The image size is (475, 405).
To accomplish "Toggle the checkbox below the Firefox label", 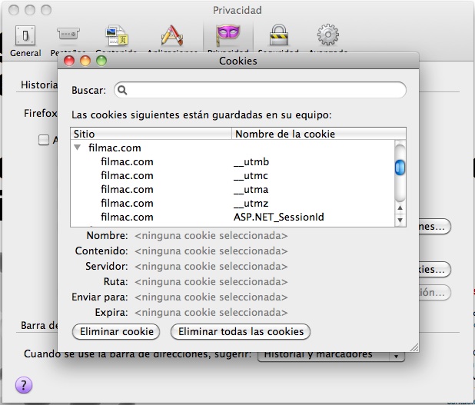I will [44, 140].
